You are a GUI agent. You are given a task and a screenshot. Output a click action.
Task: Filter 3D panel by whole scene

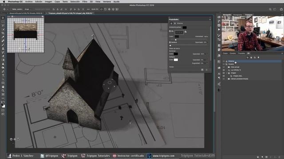coord(248,57)
